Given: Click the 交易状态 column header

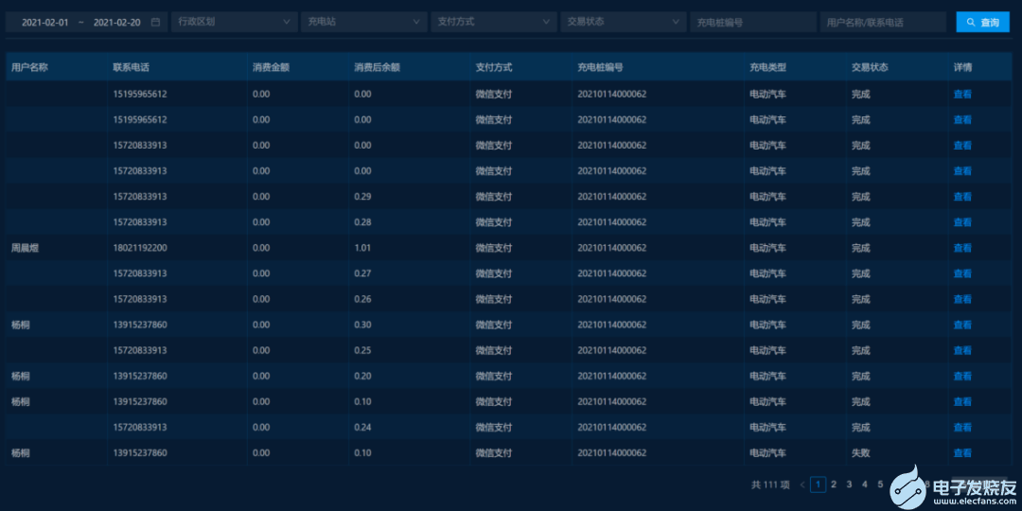Looking at the screenshot, I should point(870,68).
